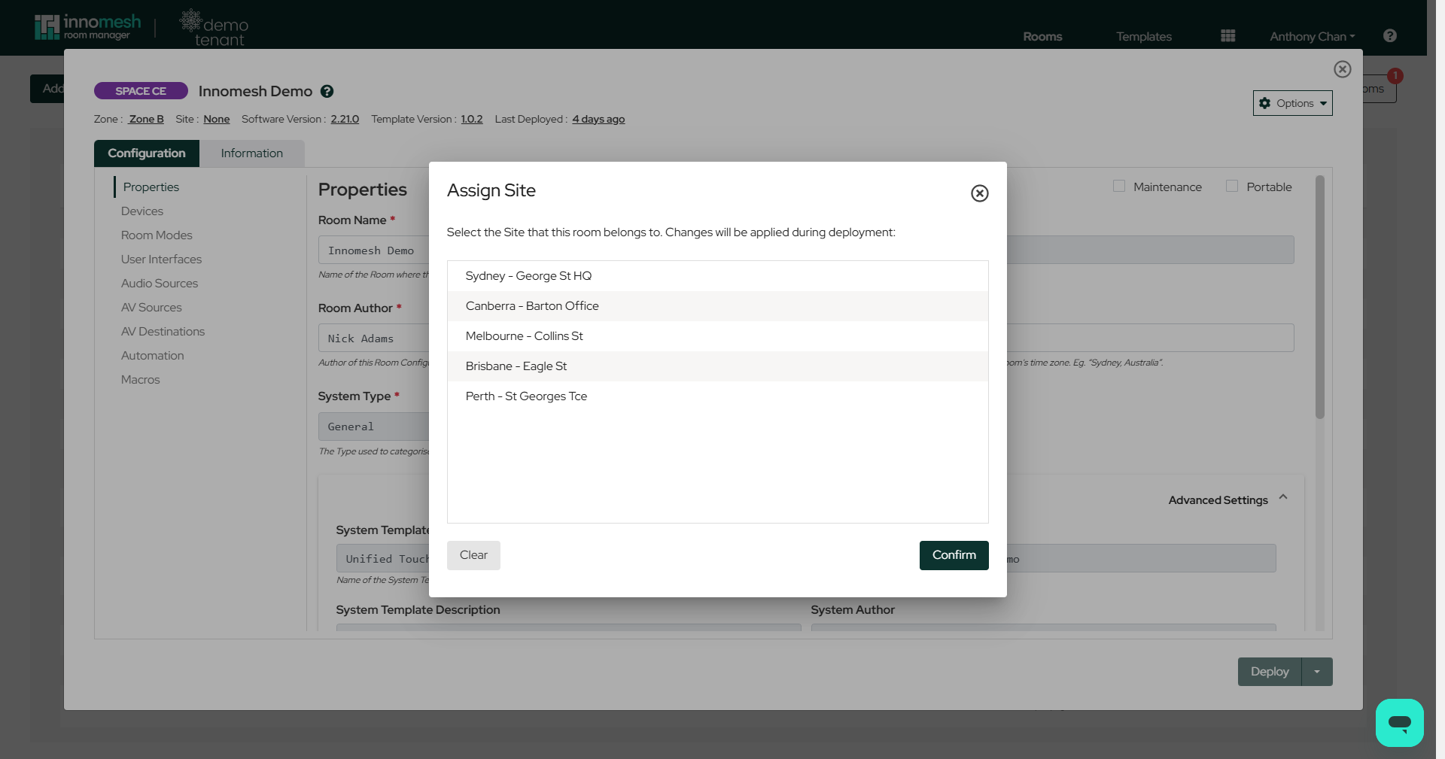The image size is (1445, 759).
Task: Click the System Type field showing General
Action: [x=373, y=427]
